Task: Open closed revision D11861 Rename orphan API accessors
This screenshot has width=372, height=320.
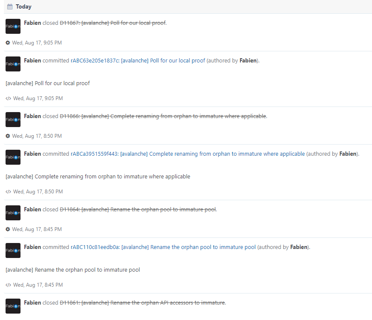Action: point(142,302)
